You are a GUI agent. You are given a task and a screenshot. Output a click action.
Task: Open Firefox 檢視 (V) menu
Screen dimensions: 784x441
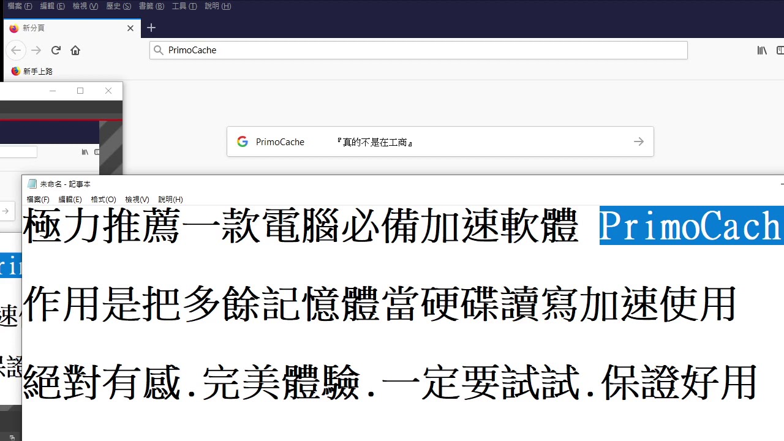point(85,6)
